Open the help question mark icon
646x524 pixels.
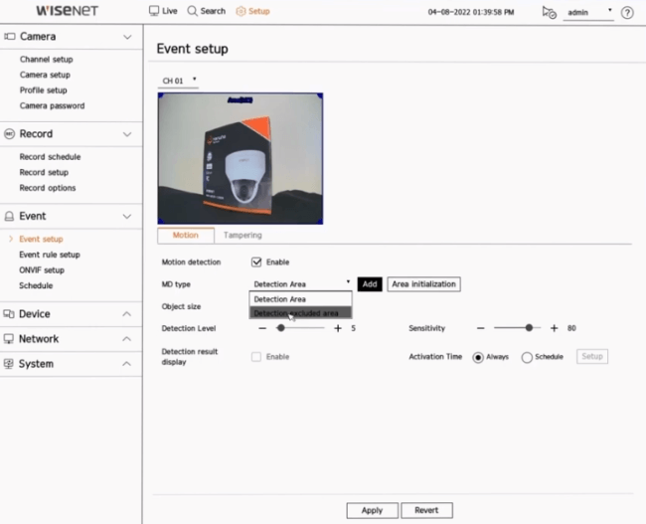point(627,12)
